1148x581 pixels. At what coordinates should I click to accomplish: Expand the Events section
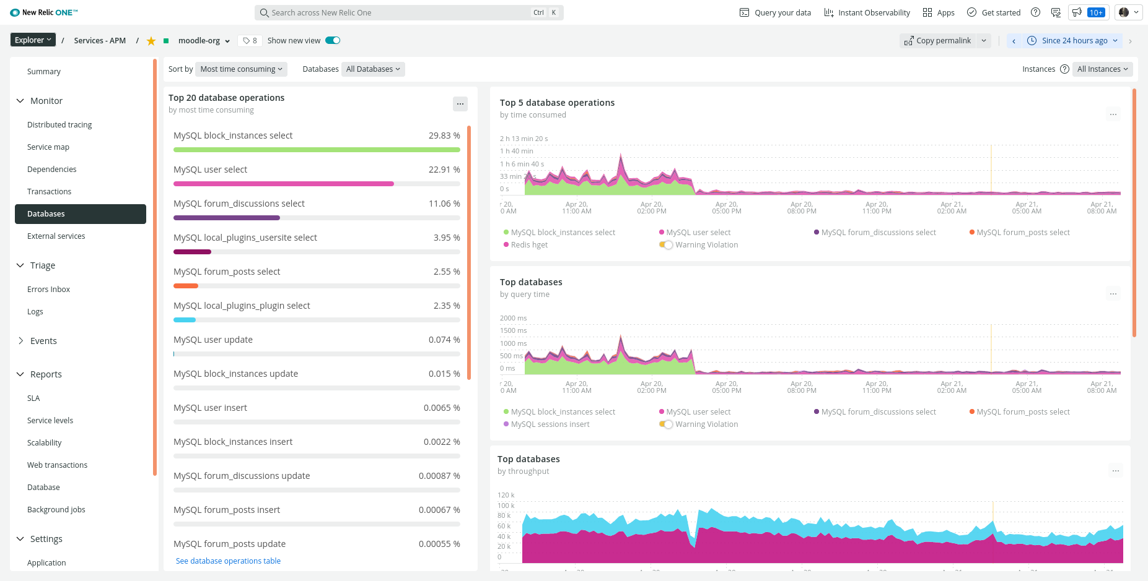[37, 341]
